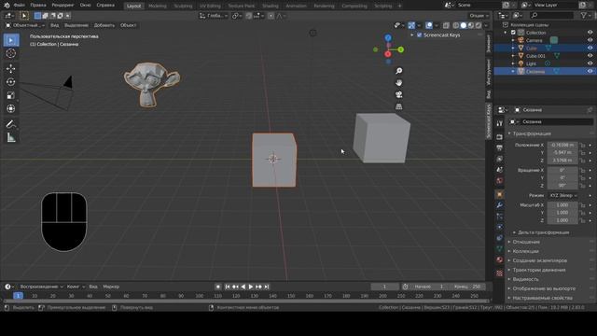597x336 pixels.
Task: Enable solid viewport shading mode
Action: 464,25
